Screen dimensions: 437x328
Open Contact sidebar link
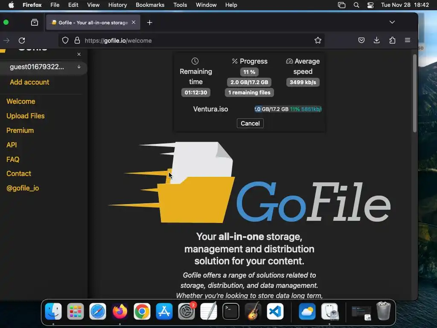(19, 173)
